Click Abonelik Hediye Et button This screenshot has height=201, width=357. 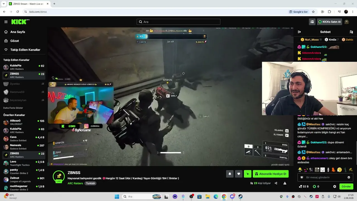click(x=271, y=174)
